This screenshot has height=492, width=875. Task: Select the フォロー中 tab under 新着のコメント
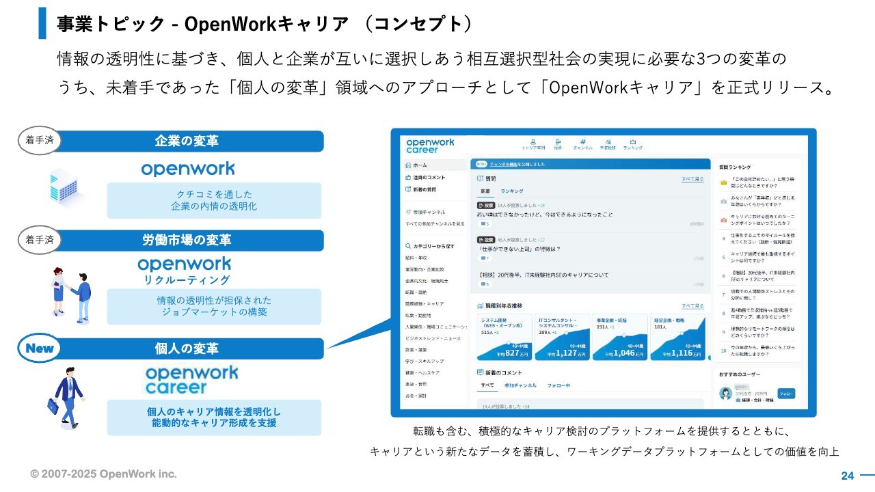pyautogui.click(x=558, y=385)
